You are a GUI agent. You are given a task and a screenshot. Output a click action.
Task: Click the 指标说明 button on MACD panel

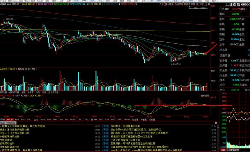205,96
